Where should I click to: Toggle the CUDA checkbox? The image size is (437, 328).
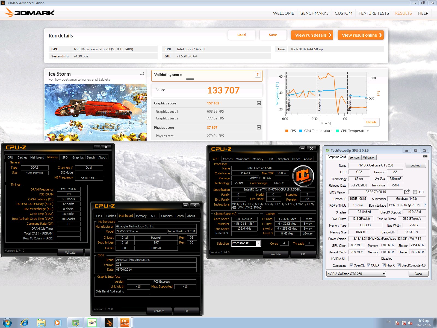tap(368, 265)
